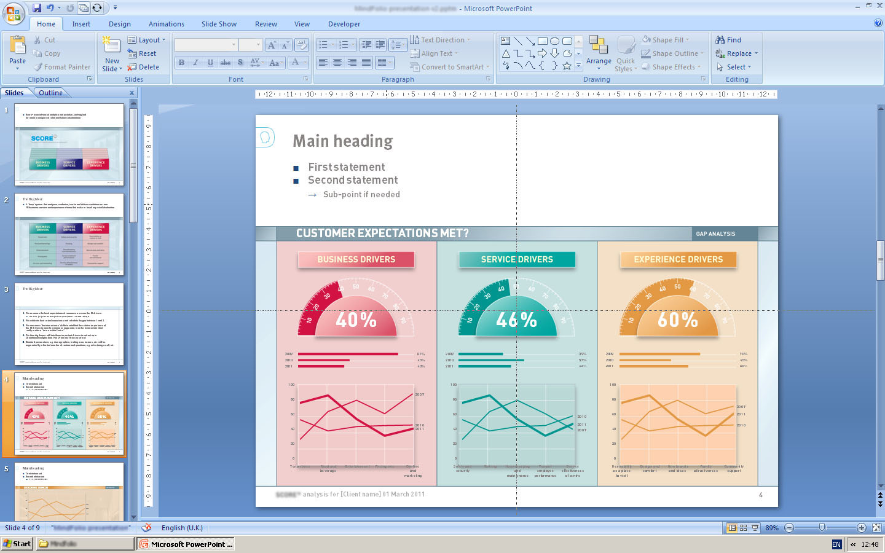885x553 pixels.
Task: Click the Paste clipboard icon
Action: (x=17, y=46)
